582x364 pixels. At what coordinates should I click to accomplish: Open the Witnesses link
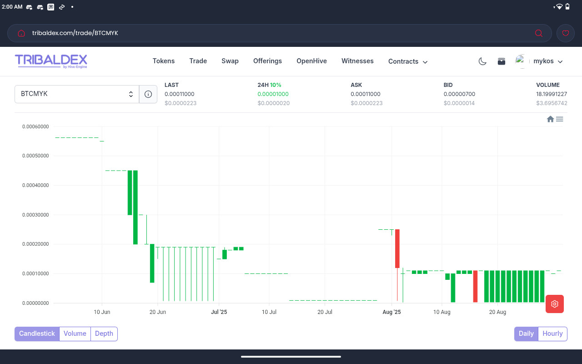point(357,61)
